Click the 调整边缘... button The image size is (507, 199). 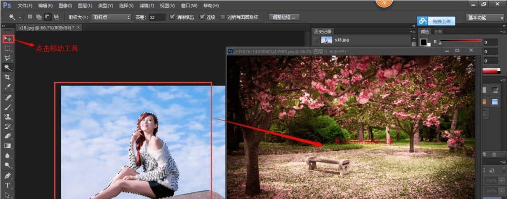283,17
